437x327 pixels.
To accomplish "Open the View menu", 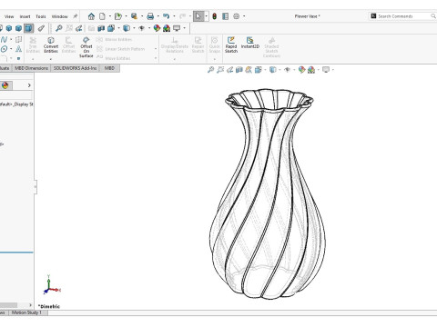I will [9, 16].
